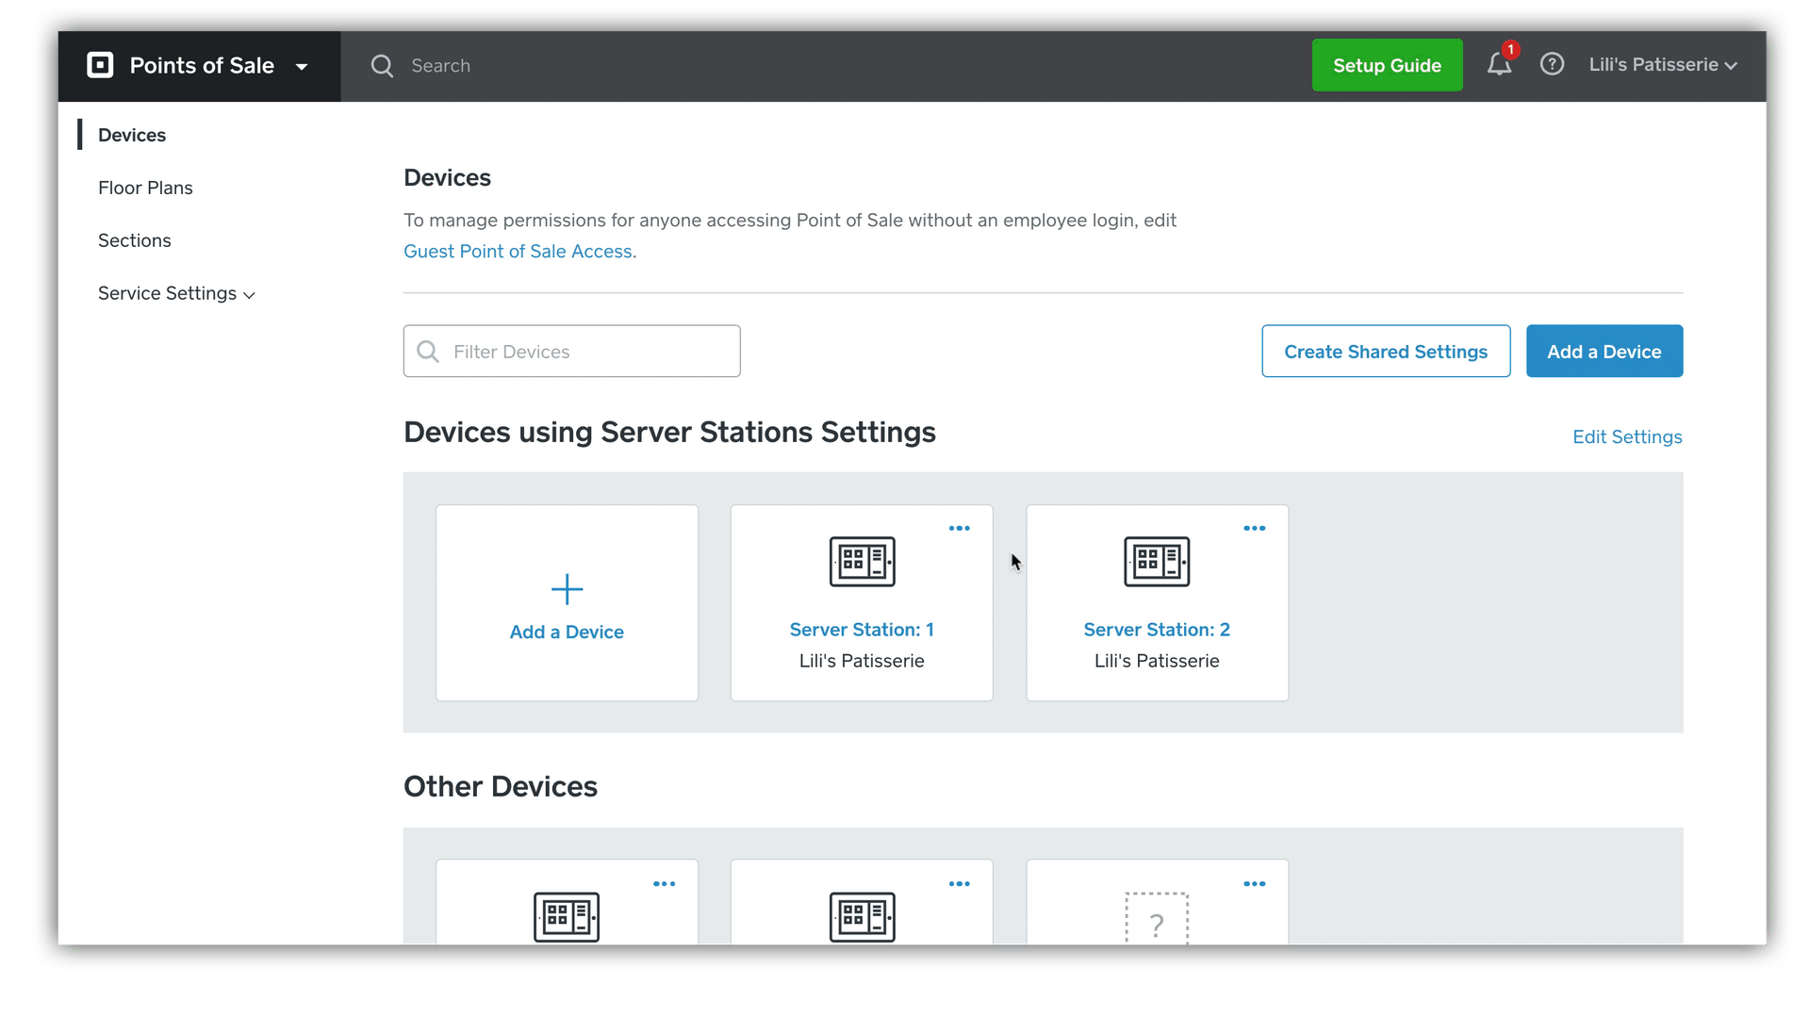The height and width of the screenshot is (1018, 1810).
Task: Open three-dot menu on first Other Devices card
Action: [664, 884]
